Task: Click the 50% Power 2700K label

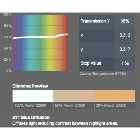Action: point(70,106)
